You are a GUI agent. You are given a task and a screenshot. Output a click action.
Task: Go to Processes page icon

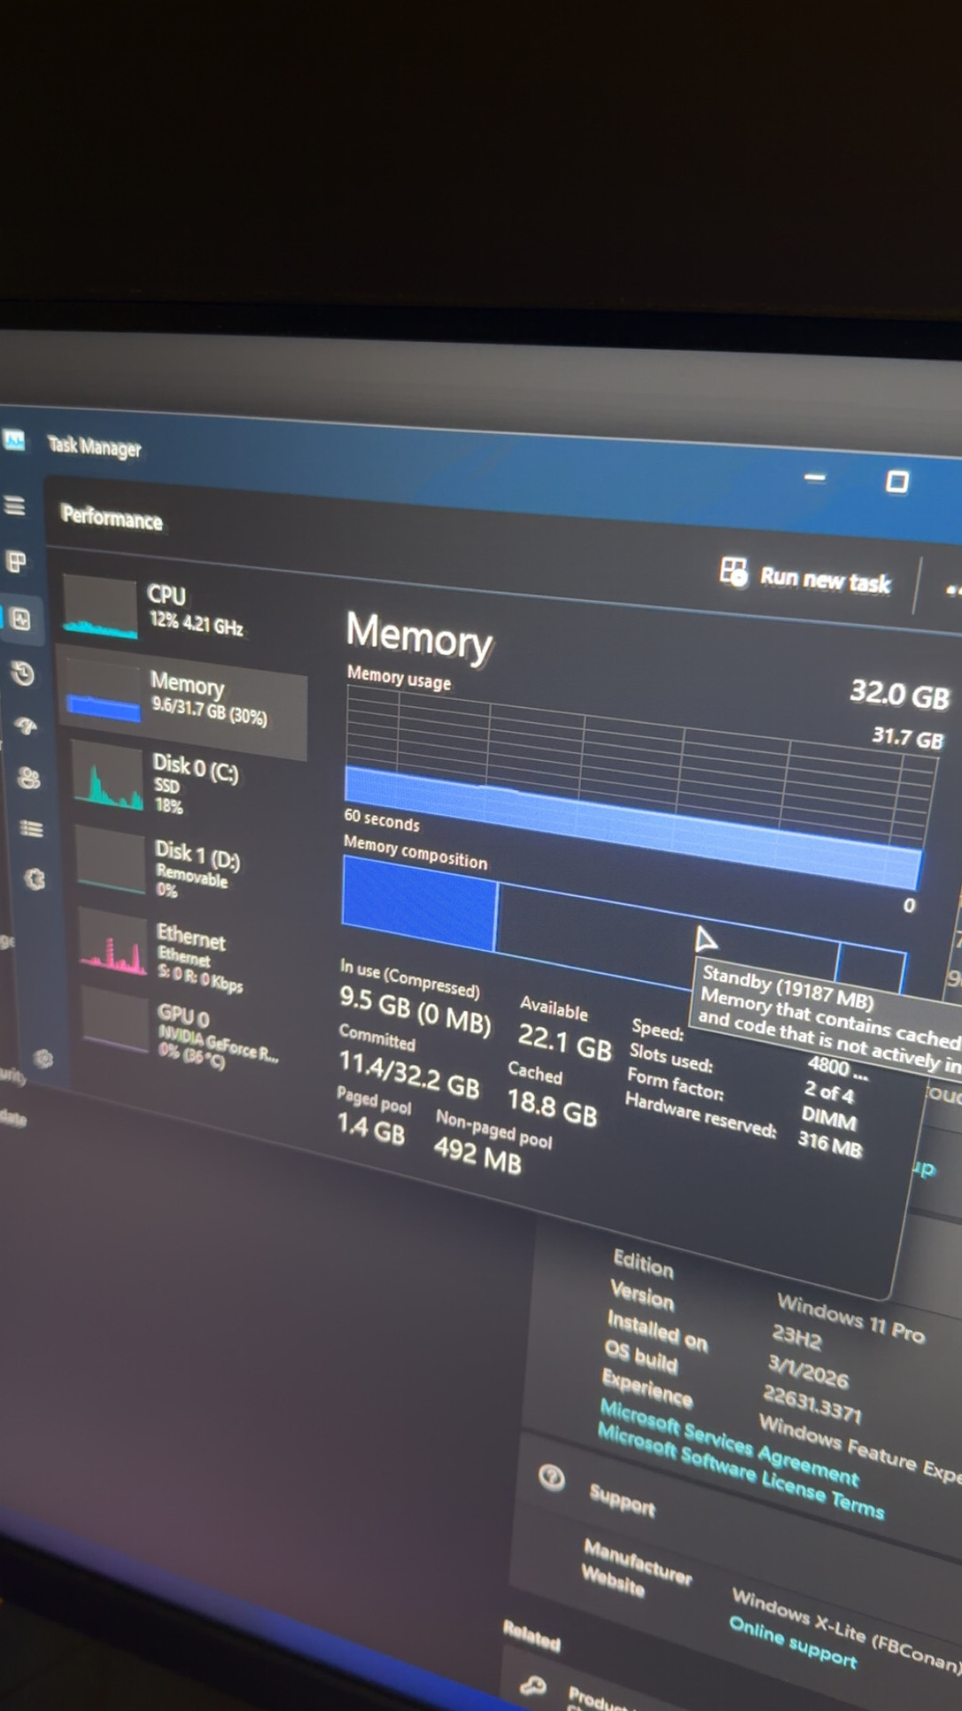coord(16,561)
